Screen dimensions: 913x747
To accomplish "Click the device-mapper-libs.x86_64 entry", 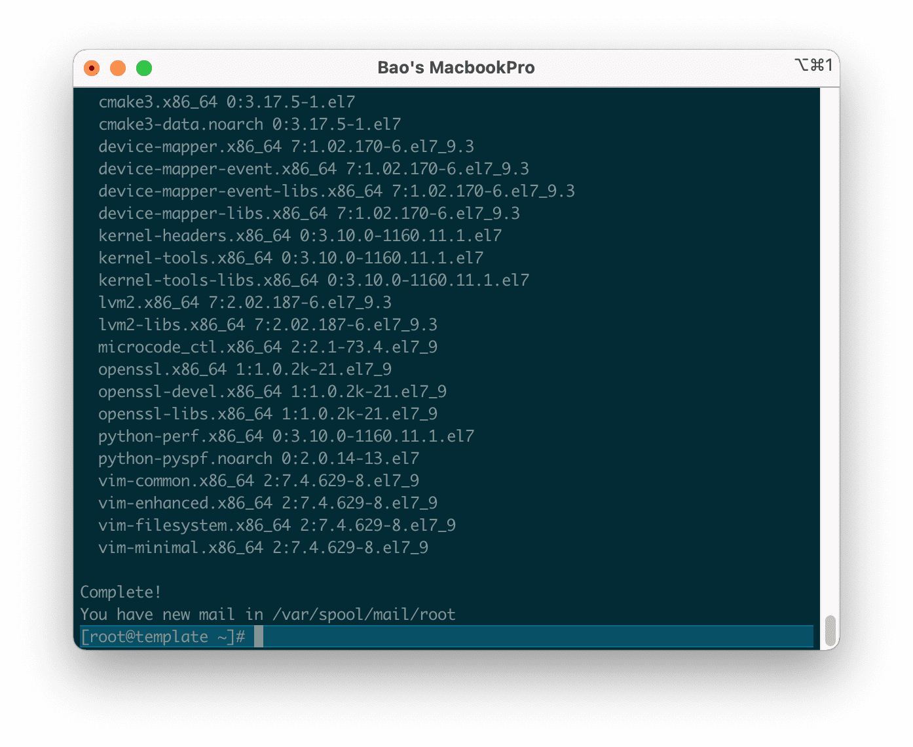I will 308,213.
